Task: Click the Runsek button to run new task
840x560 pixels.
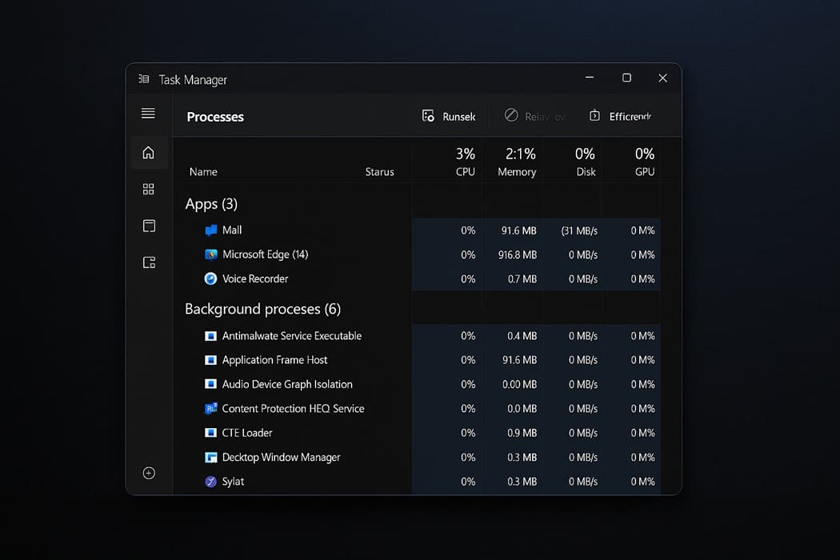Action: [x=449, y=115]
